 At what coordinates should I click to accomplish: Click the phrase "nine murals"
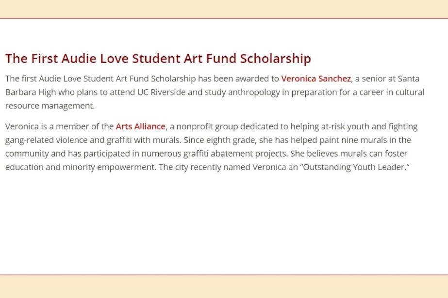coord(358,141)
